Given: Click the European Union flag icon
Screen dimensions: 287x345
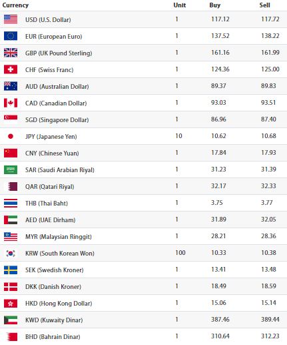Looking at the screenshot, I should coord(11,36).
